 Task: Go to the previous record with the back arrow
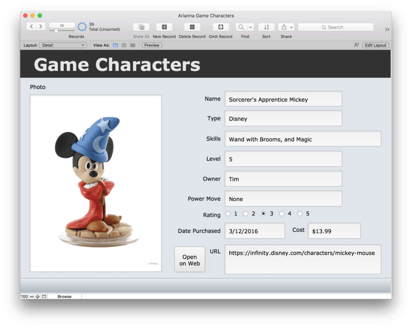point(31,26)
